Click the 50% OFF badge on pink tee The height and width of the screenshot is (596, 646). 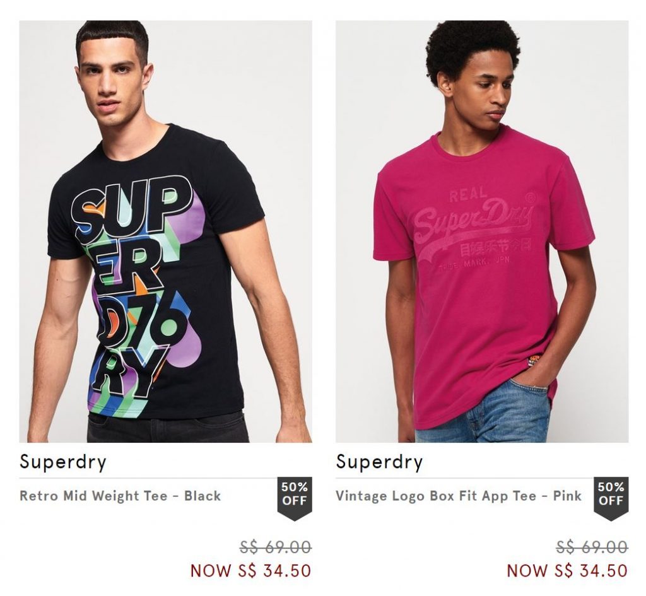pos(611,495)
